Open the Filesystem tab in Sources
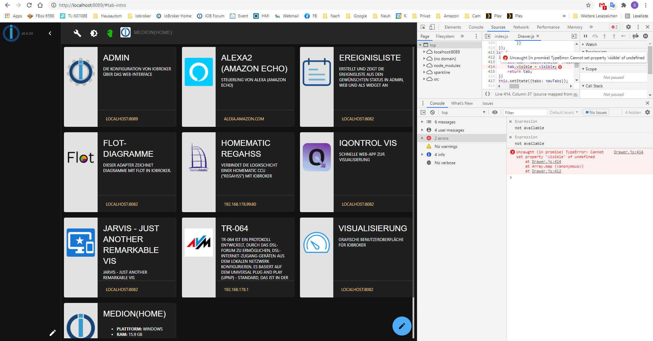Image resolution: width=653 pixels, height=341 pixels. pyautogui.click(x=445, y=36)
